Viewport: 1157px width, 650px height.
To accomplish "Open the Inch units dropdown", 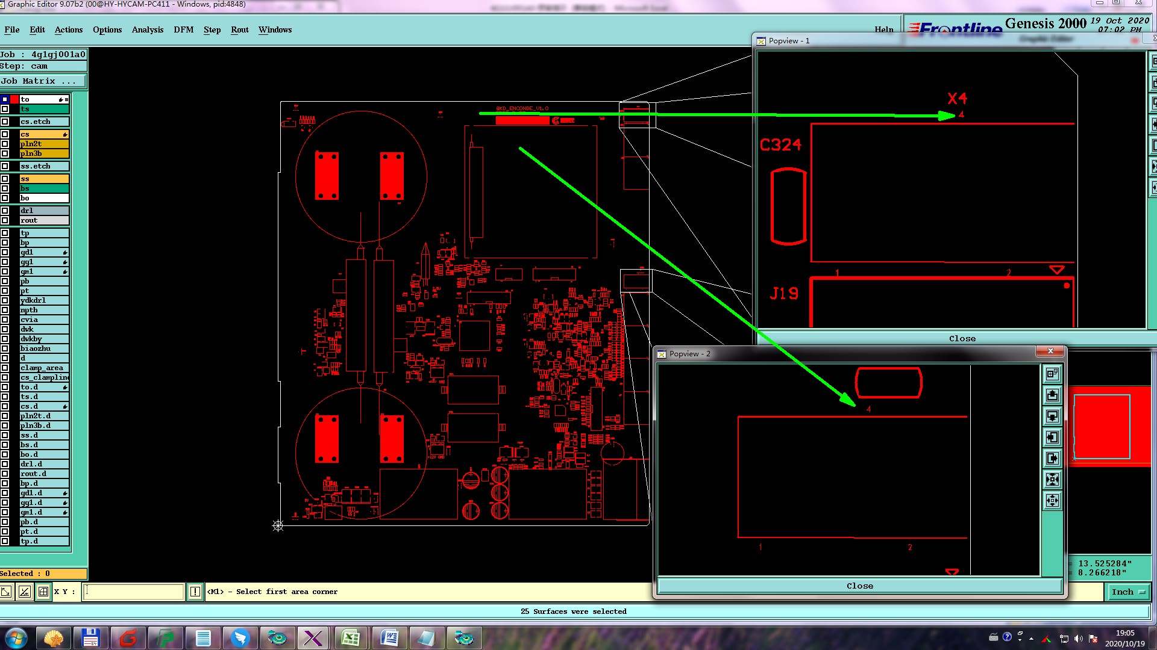I will [x=1127, y=592].
